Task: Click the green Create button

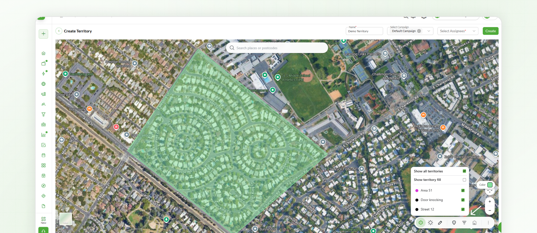Action: pyautogui.click(x=491, y=31)
